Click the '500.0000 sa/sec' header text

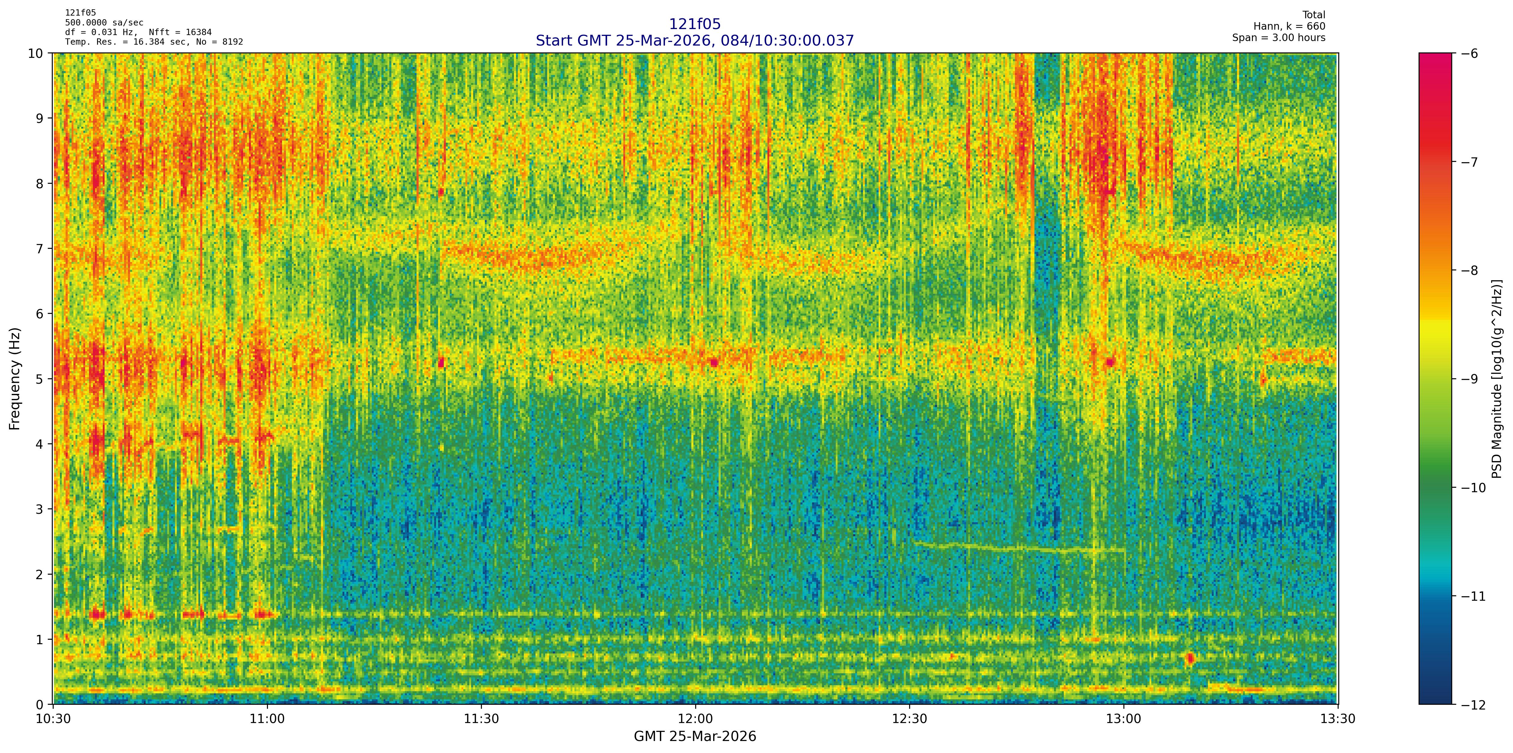coord(104,23)
